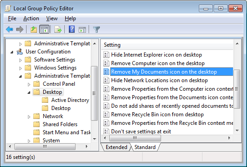Click policy icon for Hide Internet Explorer icon
247x167 pixels.
[106, 55]
